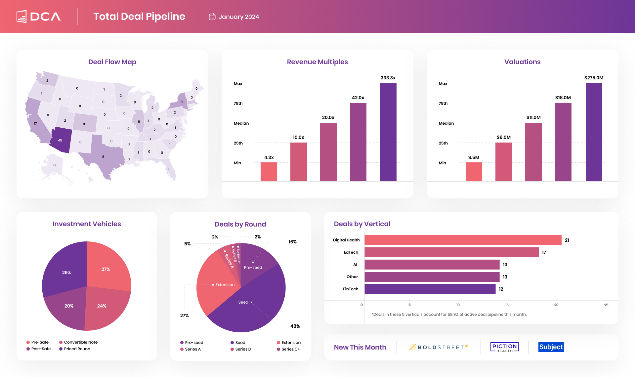Click the Piction Health logo
The image size is (635, 377).
(x=504, y=347)
